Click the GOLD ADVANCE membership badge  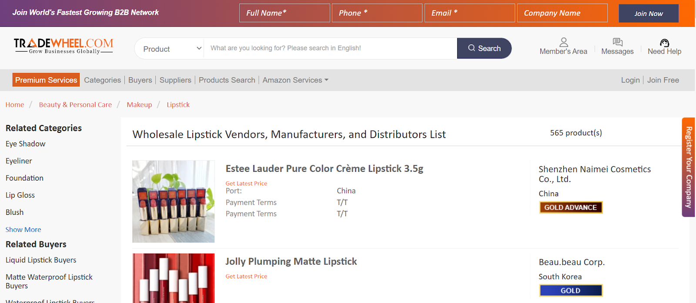571,207
